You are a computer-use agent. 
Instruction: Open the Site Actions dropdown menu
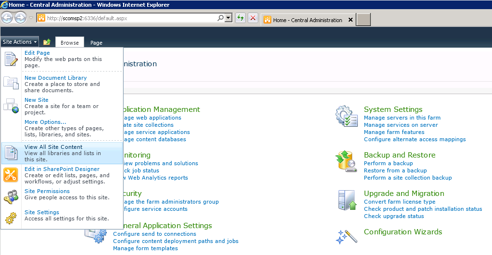[x=20, y=42]
